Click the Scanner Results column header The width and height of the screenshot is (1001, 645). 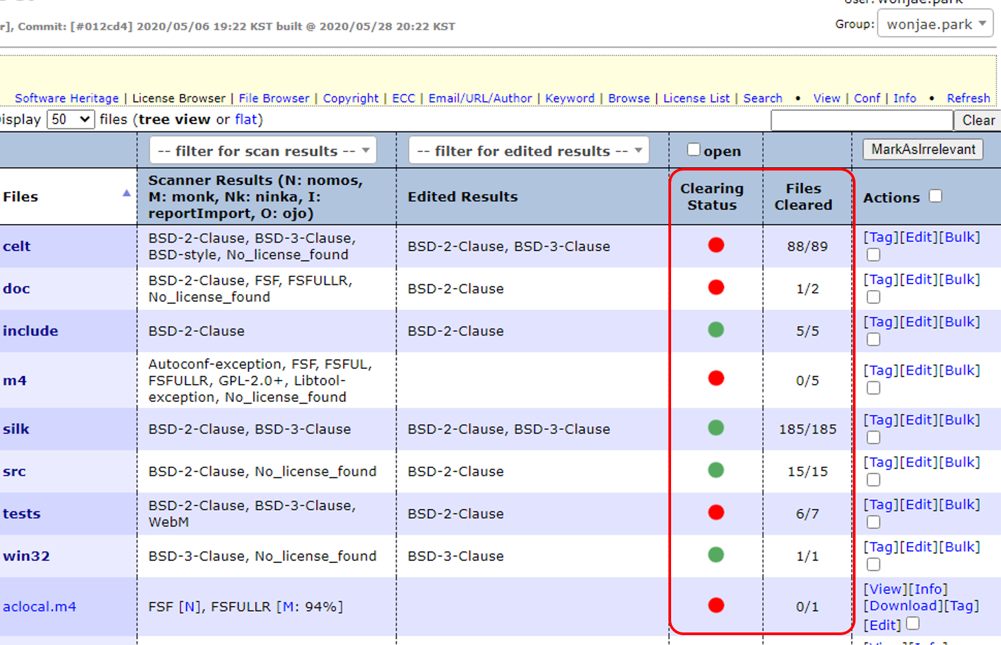pos(267,196)
